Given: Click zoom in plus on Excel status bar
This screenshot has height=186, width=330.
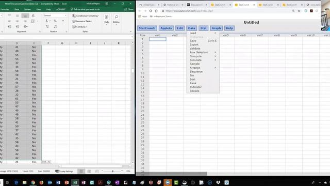Looking at the screenshot, I should coord(122,171).
